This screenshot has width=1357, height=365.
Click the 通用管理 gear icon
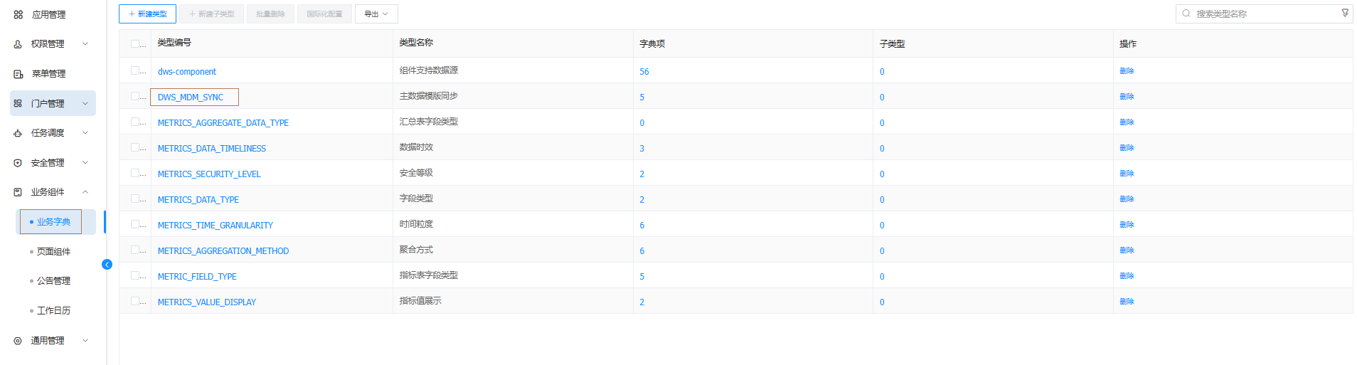[18, 341]
